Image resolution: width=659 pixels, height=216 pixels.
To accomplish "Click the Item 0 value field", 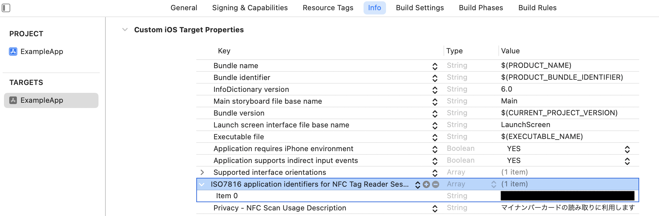I will coord(567,196).
